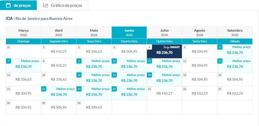The width and height of the screenshot is (259, 126).
Task: Select the highlighted Junho 2026 tab
Action: coord(129,32)
